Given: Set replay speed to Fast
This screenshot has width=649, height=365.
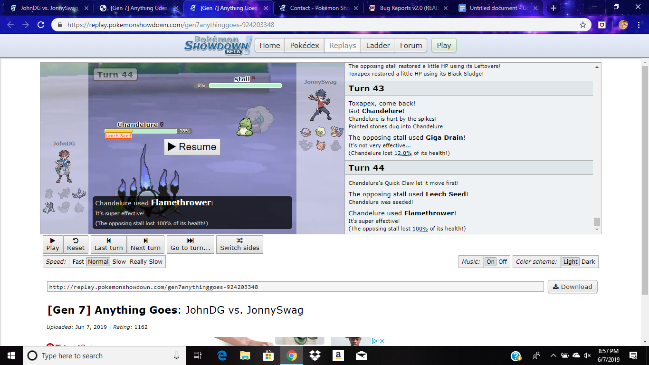Looking at the screenshot, I should point(78,261).
